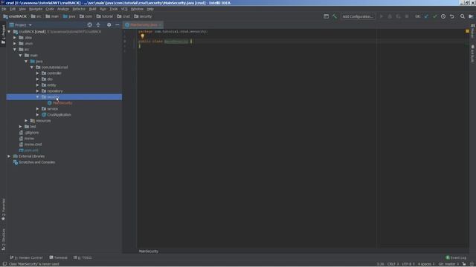Close the MainSecurity.java tab
476x267 pixels.
tap(161, 24)
